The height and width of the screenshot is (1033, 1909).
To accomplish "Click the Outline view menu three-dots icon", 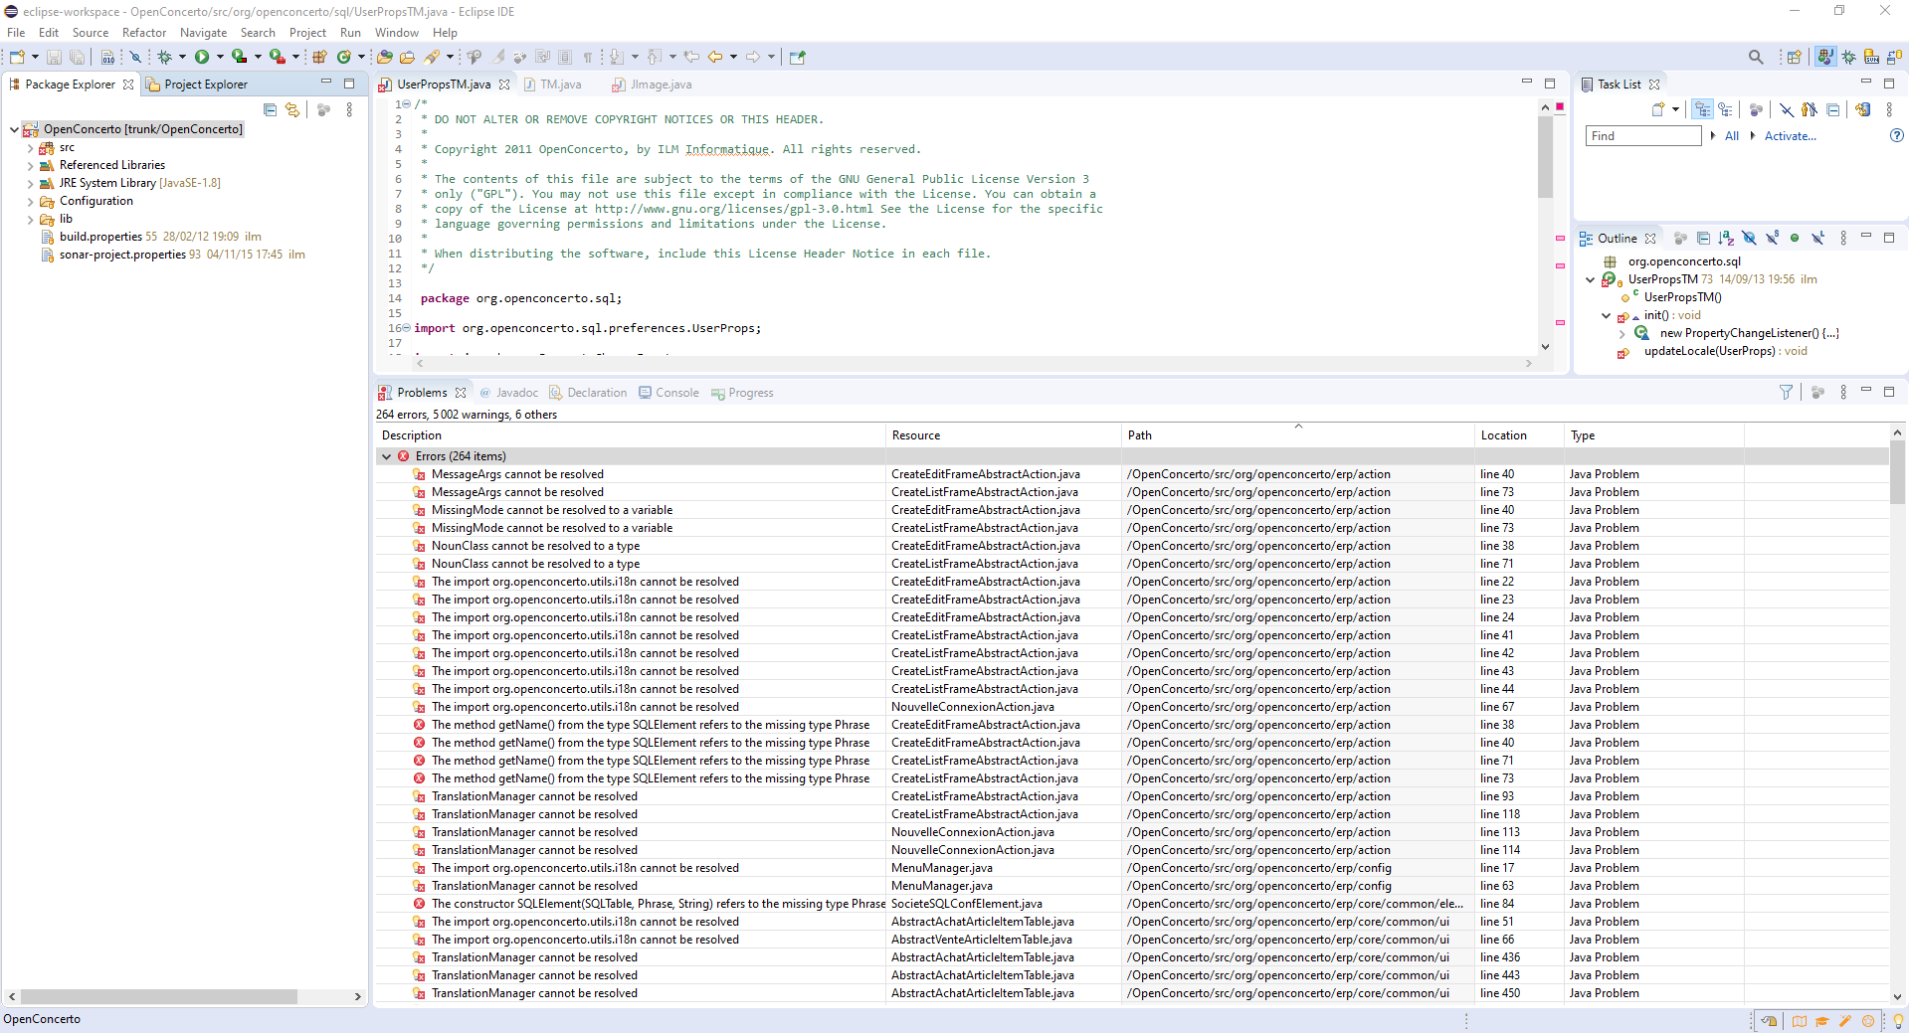I will coord(1843,238).
